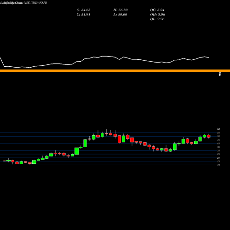Select the open price value O: 54.63

pos(83,10)
